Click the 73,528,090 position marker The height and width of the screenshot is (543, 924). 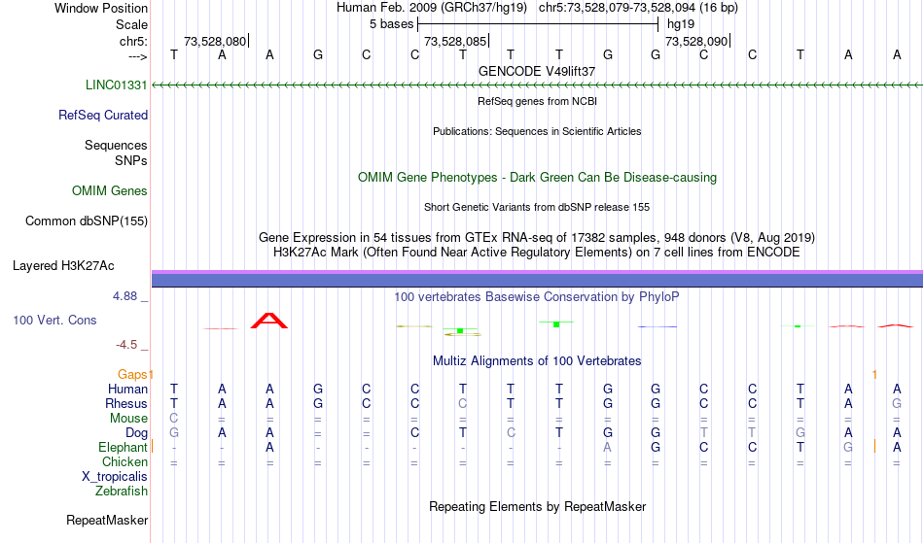[x=697, y=41]
